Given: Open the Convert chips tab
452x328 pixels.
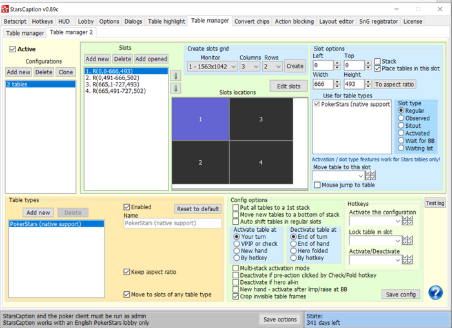Looking at the screenshot, I should click(252, 21).
